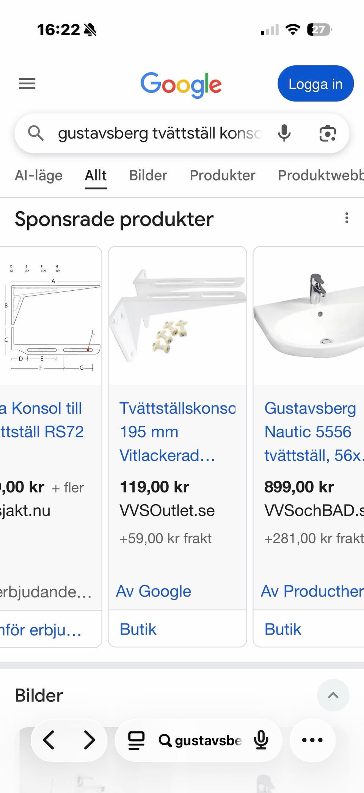Tap the Av Google link
The image size is (364, 793).
[x=154, y=591]
